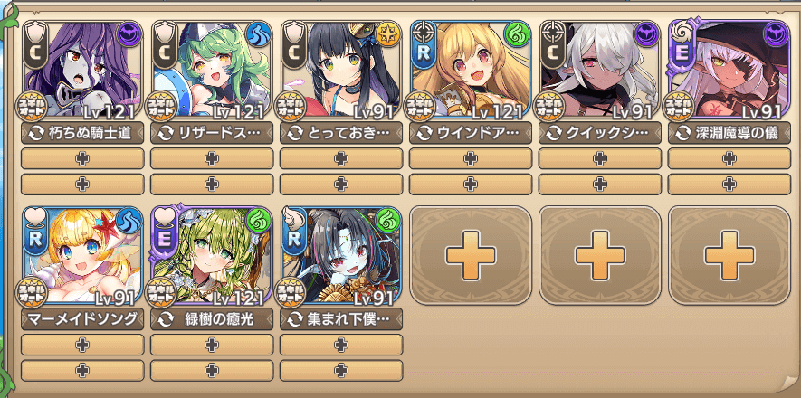Click light star element icon on black-haired girl
Viewport: 801px width, 398px height.
pos(387,34)
